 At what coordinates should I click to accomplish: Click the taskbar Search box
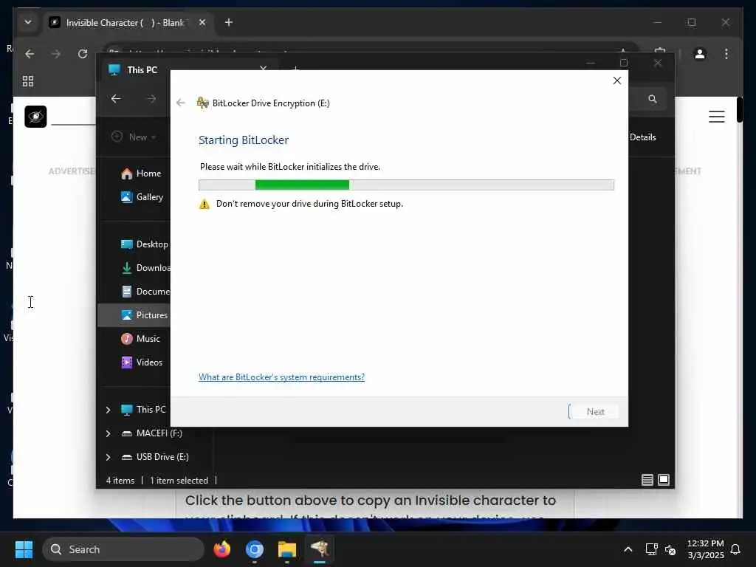pyautogui.click(x=123, y=549)
